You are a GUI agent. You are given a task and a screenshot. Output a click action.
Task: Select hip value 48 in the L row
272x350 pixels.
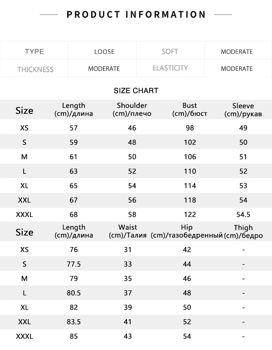pyautogui.click(x=187, y=293)
